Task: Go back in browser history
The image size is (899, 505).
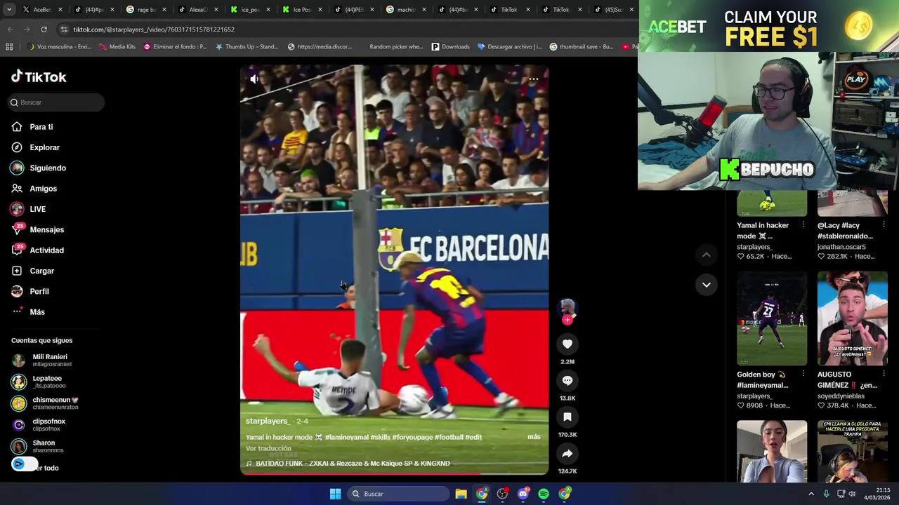Action: (10, 29)
